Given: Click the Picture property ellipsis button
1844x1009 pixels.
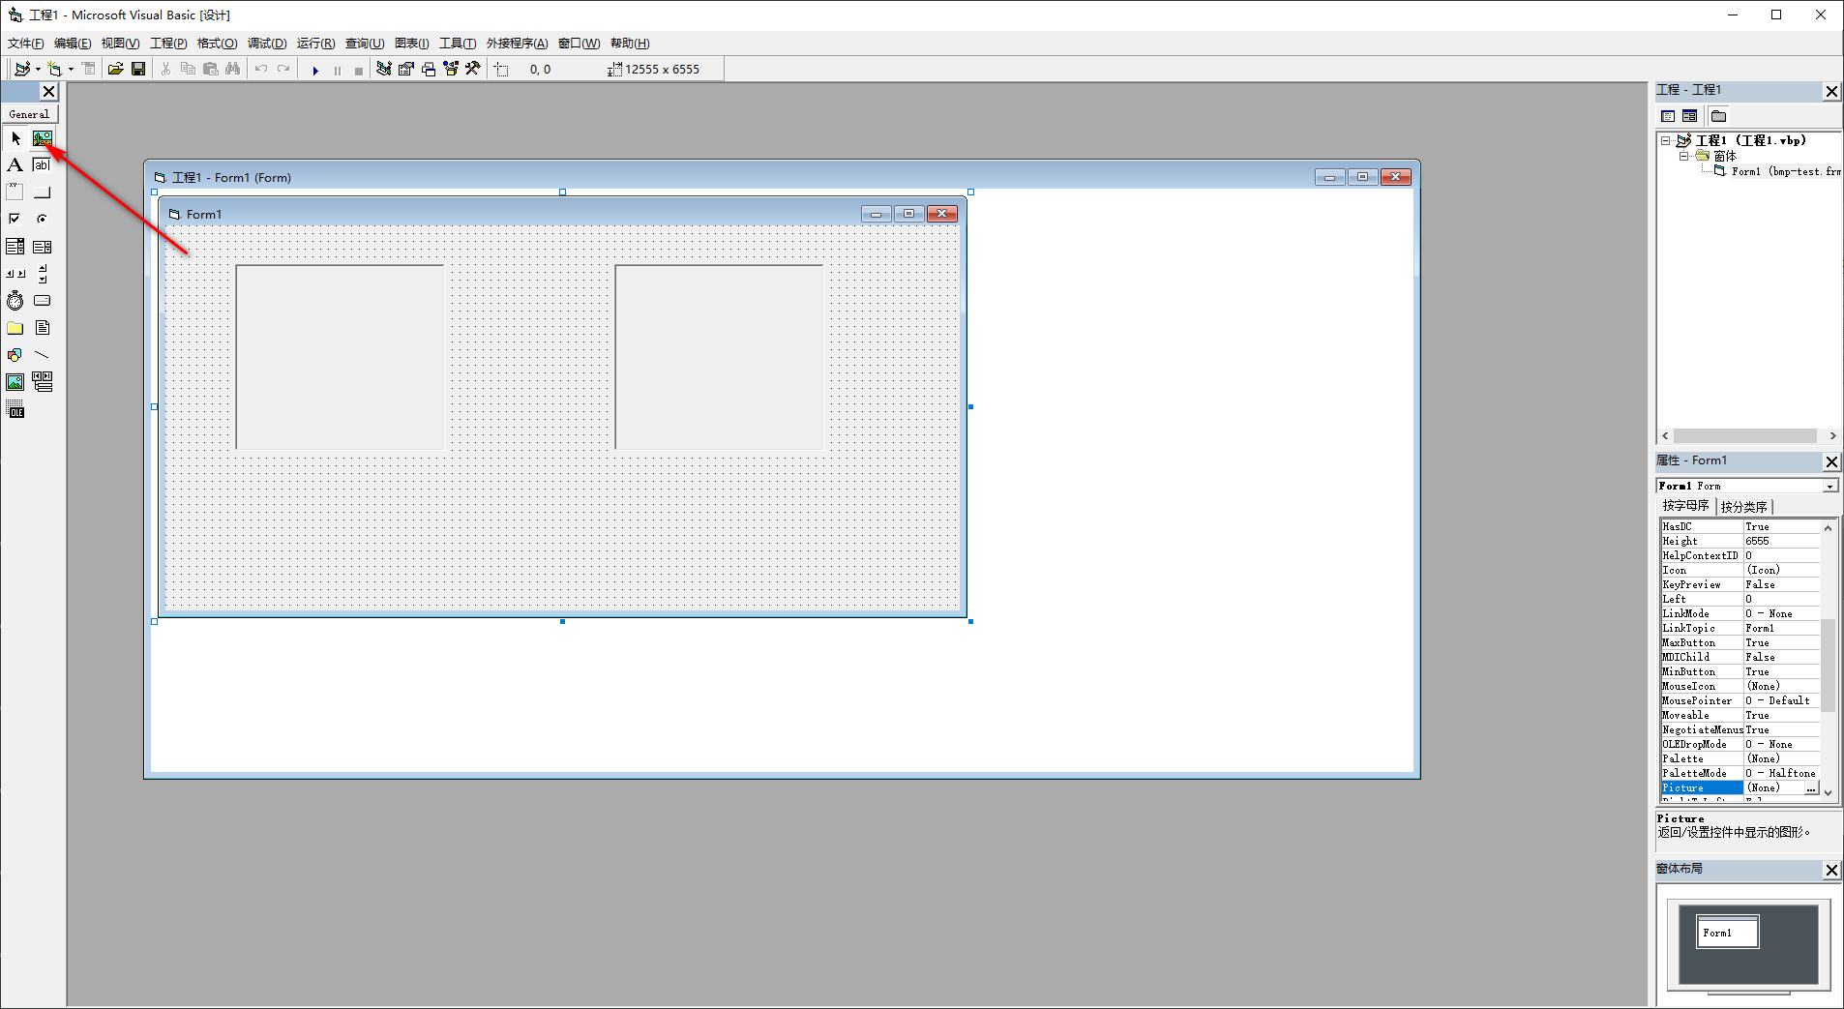Looking at the screenshot, I should 1811,788.
